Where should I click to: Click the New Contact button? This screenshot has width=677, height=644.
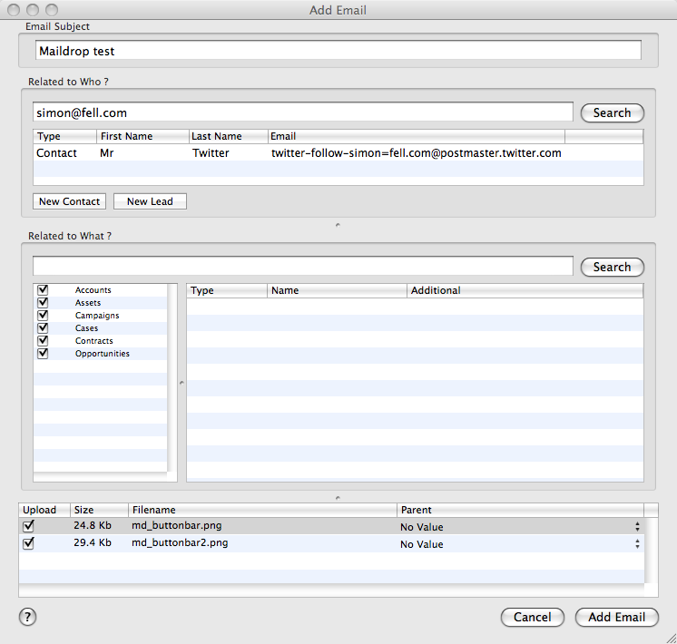[69, 201]
